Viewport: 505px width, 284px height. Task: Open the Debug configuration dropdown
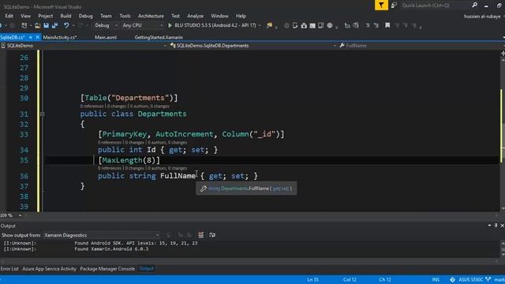click(x=107, y=25)
